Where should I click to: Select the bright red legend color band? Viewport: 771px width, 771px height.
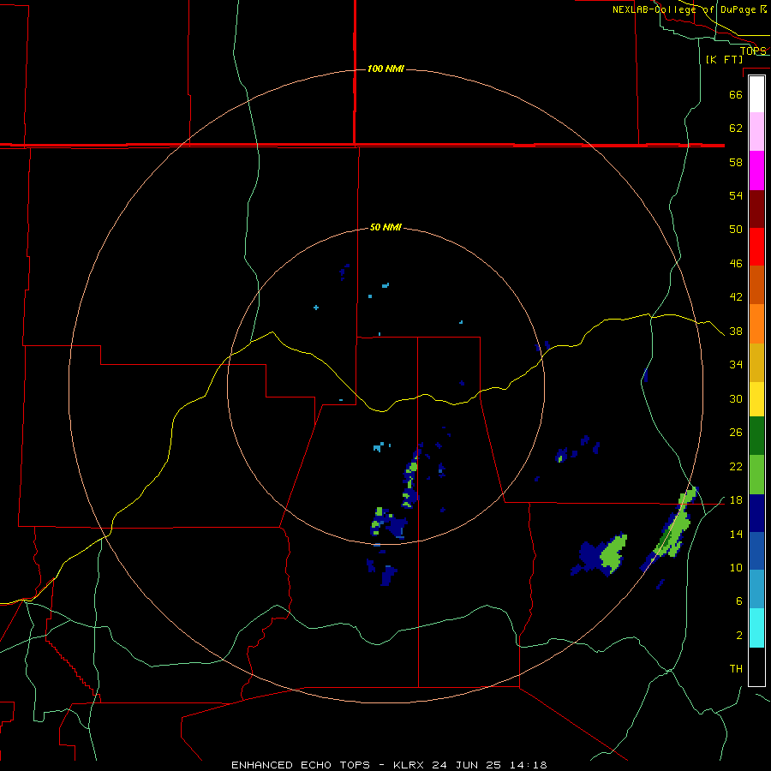tap(756, 247)
